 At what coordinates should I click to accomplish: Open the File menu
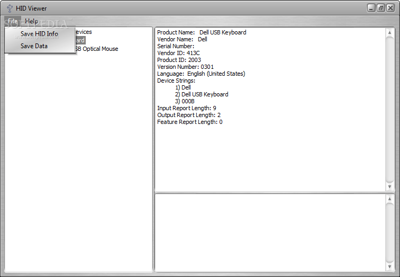point(13,21)
